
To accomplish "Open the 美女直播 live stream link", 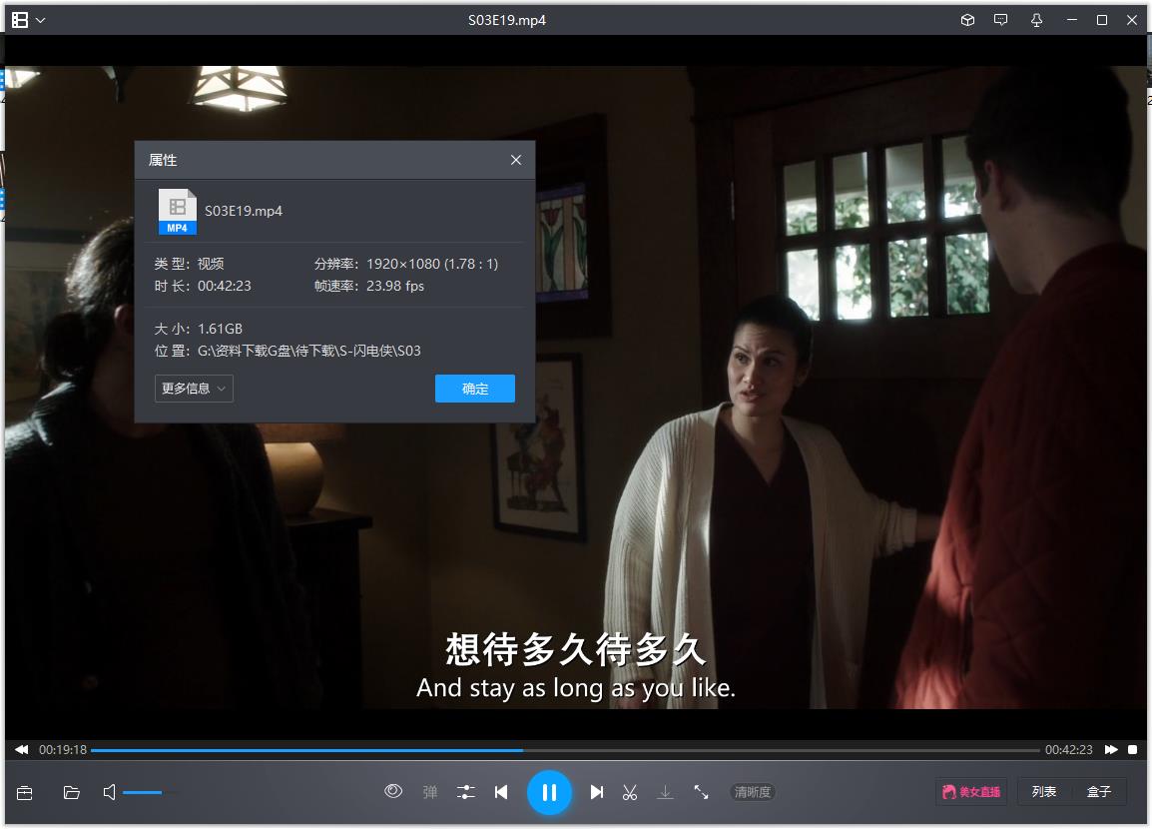I will (971, 791).
